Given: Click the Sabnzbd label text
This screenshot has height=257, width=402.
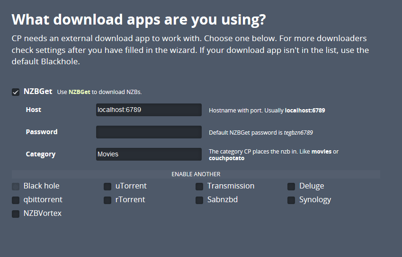Looking at the screenshot, I should coord(223,200).
